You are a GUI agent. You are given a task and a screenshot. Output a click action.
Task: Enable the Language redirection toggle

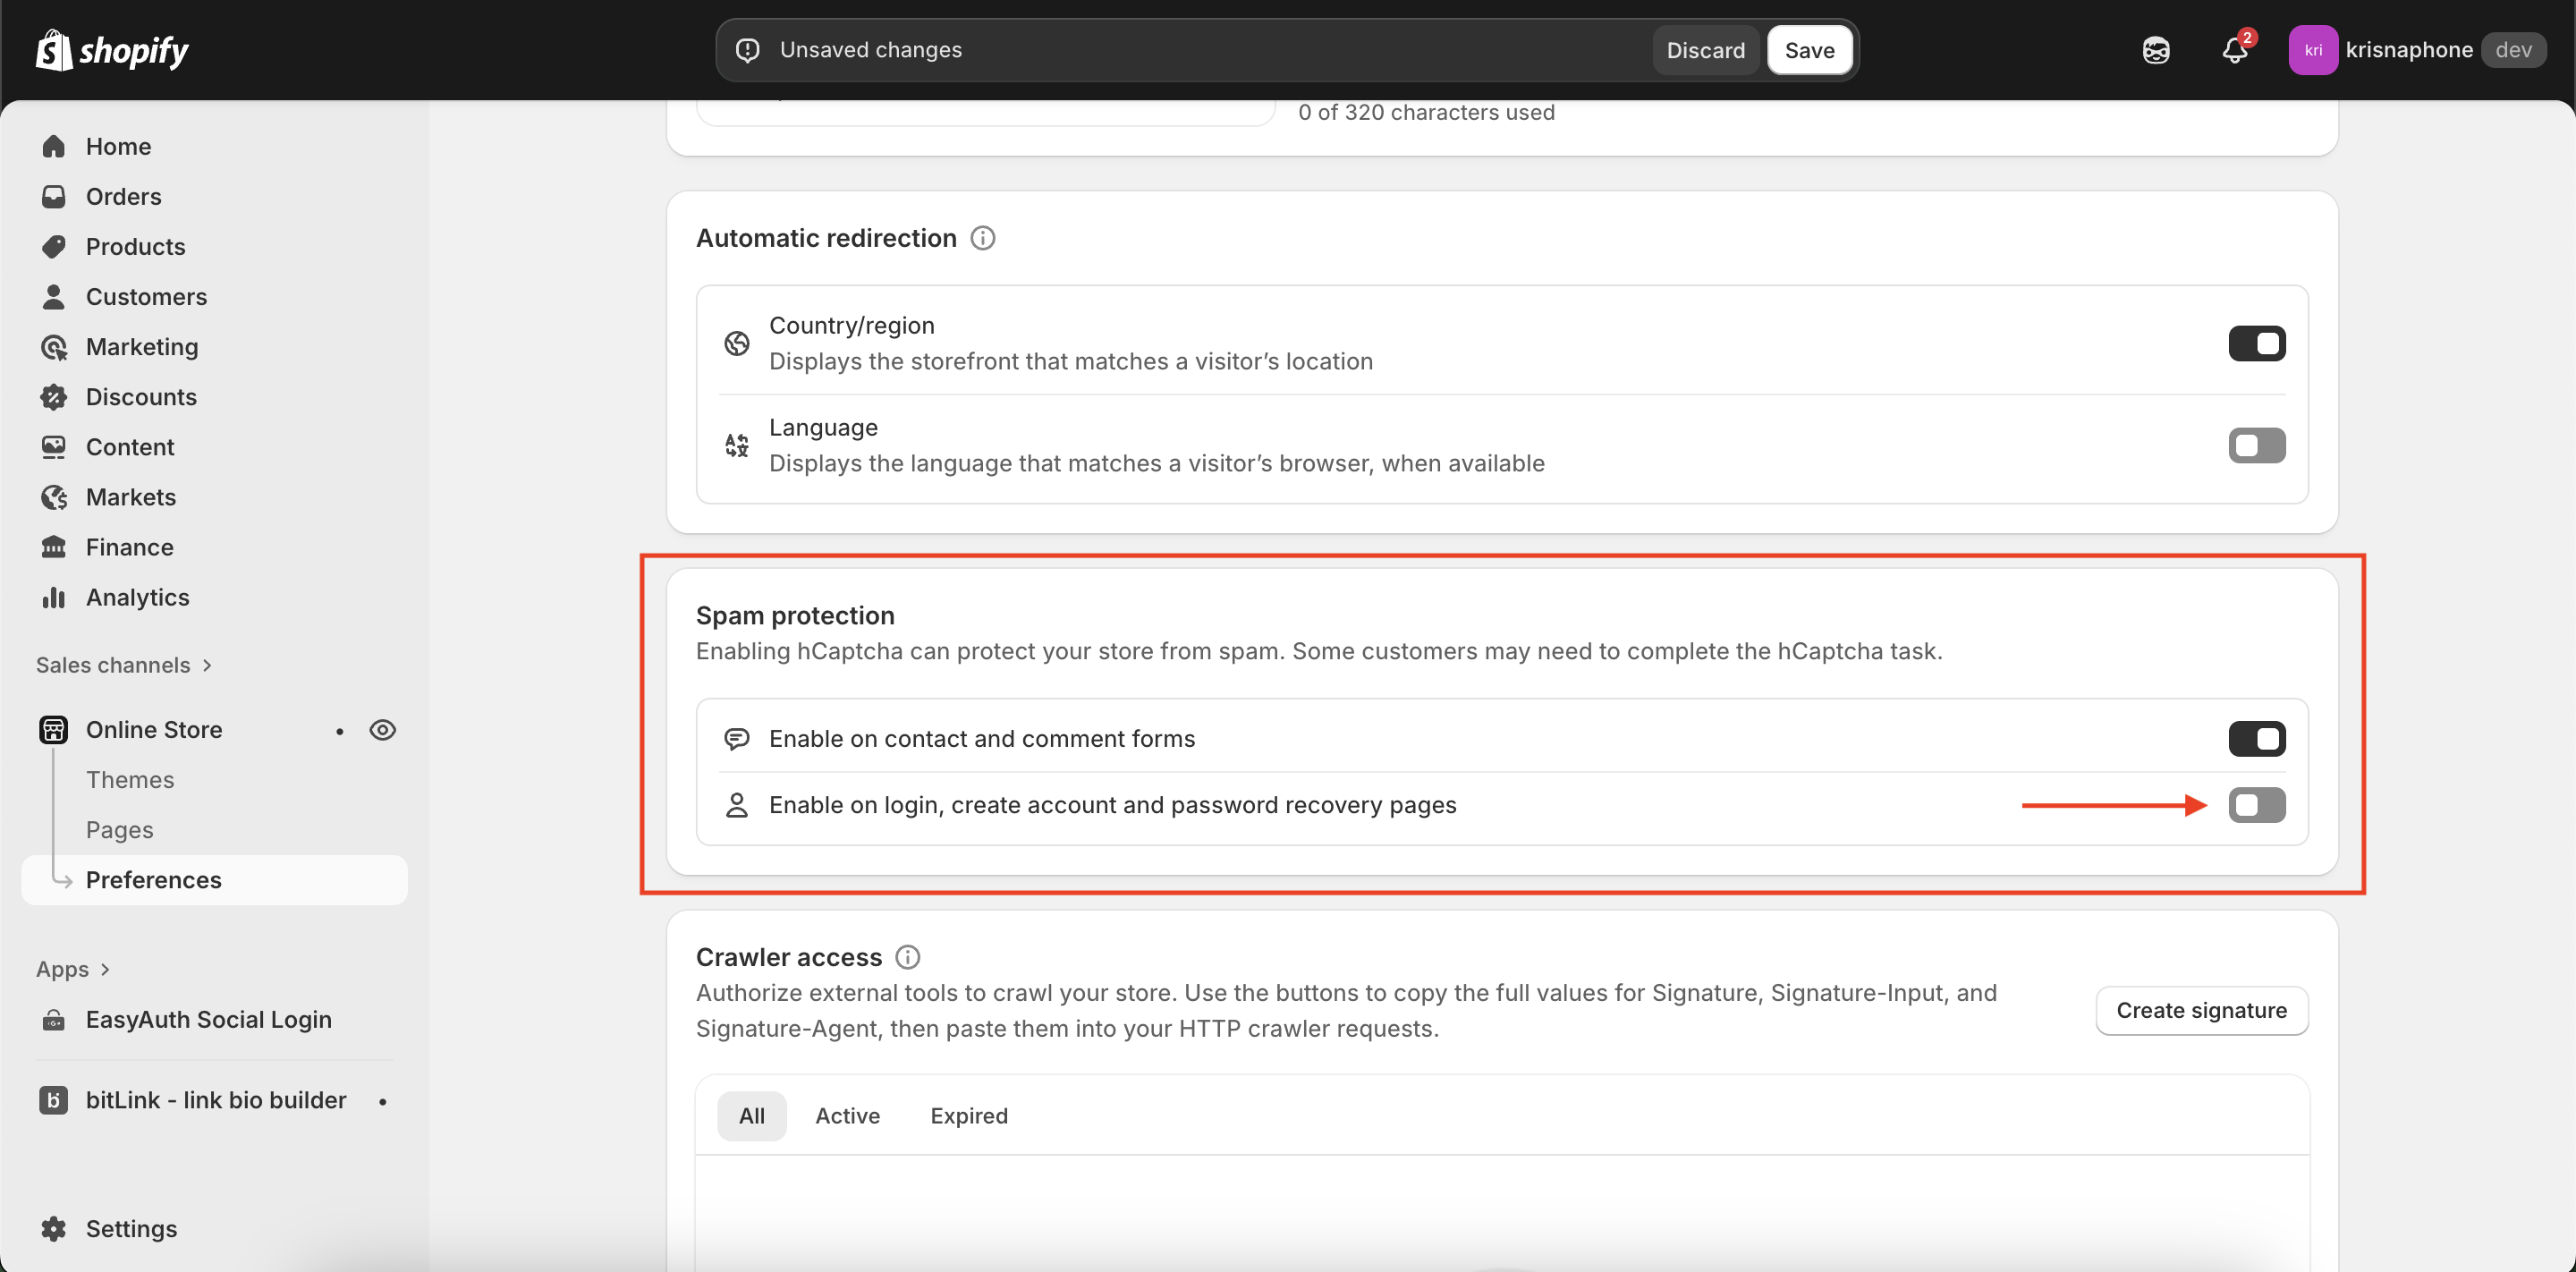pos(2256,446)
